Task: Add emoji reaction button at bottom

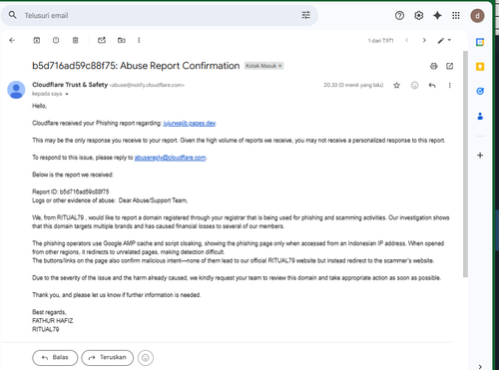Action: click(x=146, y=358)
